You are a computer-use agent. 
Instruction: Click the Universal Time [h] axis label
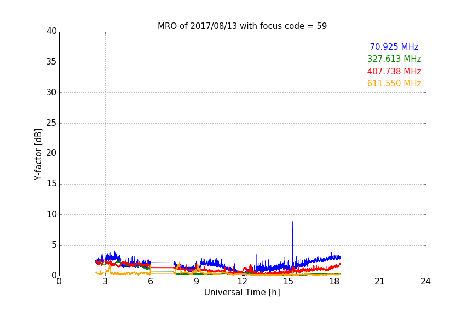[x=242, y=293]
